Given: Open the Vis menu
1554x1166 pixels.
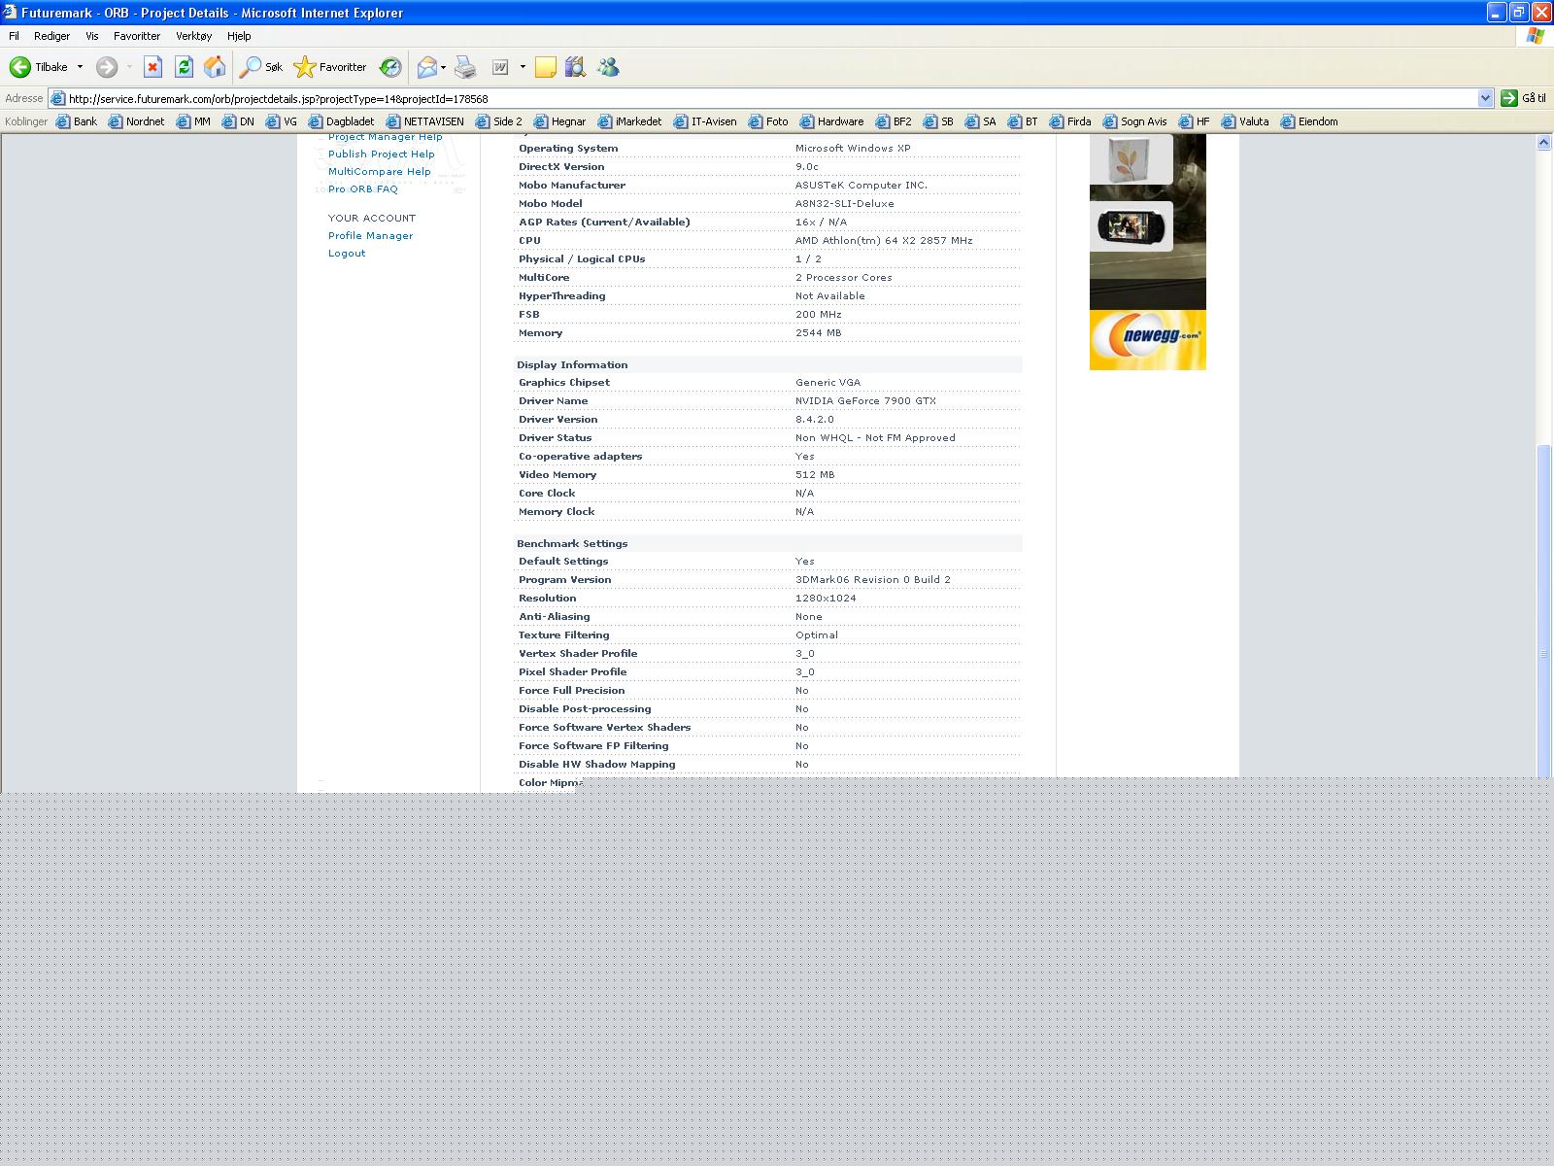Looking at the screenshot, I should click(x=92, y=36).
